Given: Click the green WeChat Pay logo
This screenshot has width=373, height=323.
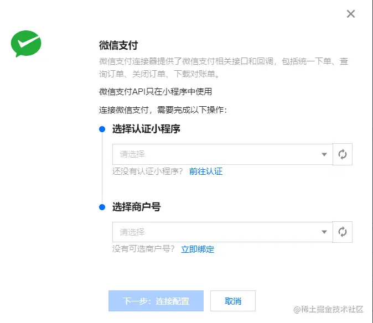Looking at the screenshot, I should (26, 44).
